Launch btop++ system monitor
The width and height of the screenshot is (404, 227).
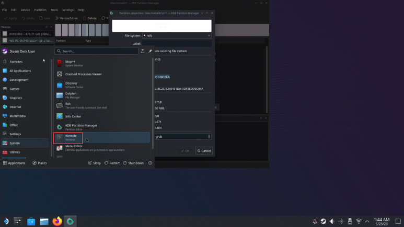coord(102,63)
